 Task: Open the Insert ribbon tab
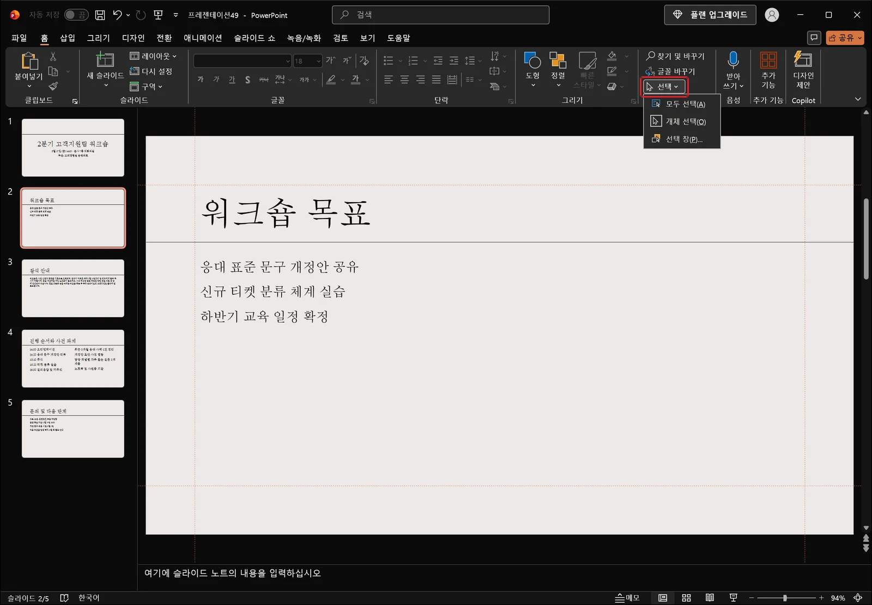pos(68,38)
